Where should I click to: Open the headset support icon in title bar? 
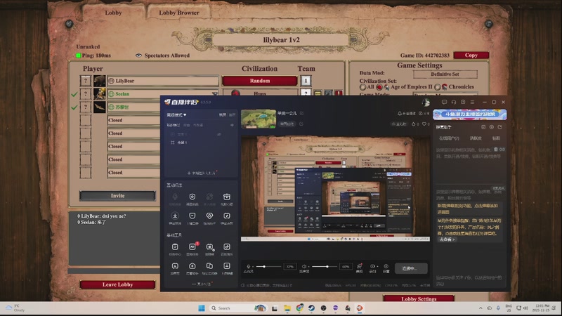tap(453, 102)
